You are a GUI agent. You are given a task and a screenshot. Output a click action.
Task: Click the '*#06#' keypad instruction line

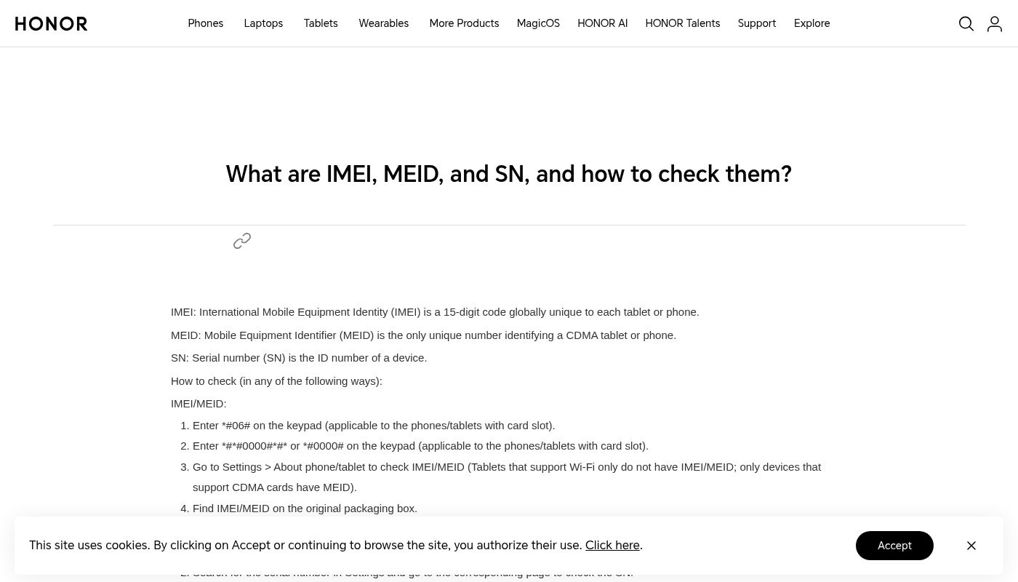tap(373, 426)
